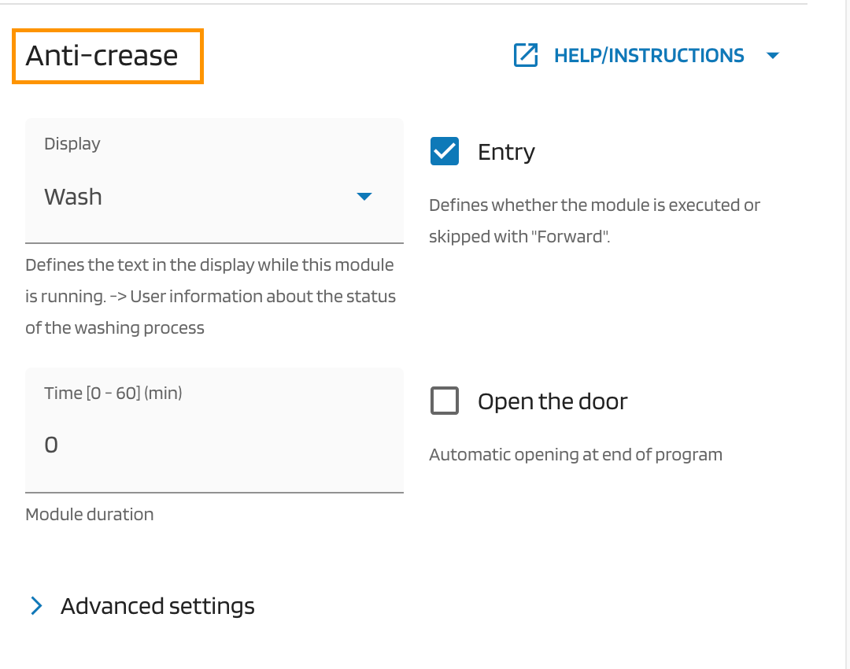
Task: Select the Anti-crease section heading
Action: [x=102, y=56]
